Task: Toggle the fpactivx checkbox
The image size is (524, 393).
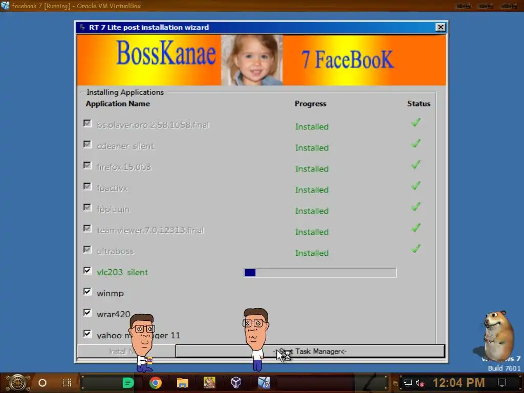Action: [x=88, y=186]
